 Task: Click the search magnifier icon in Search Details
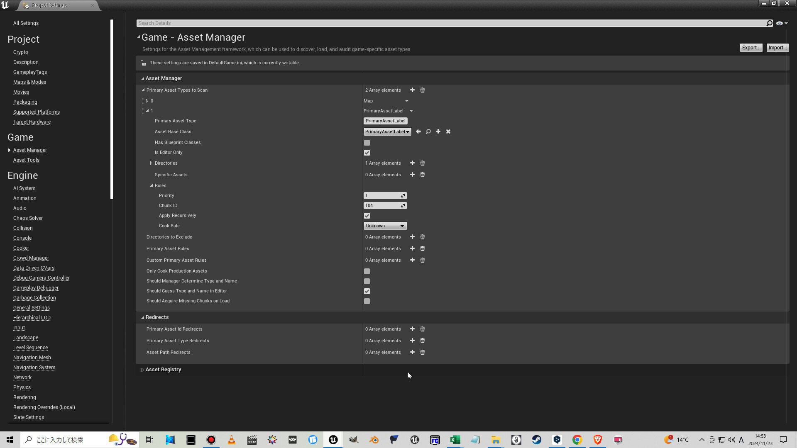(x=769, y=23)
